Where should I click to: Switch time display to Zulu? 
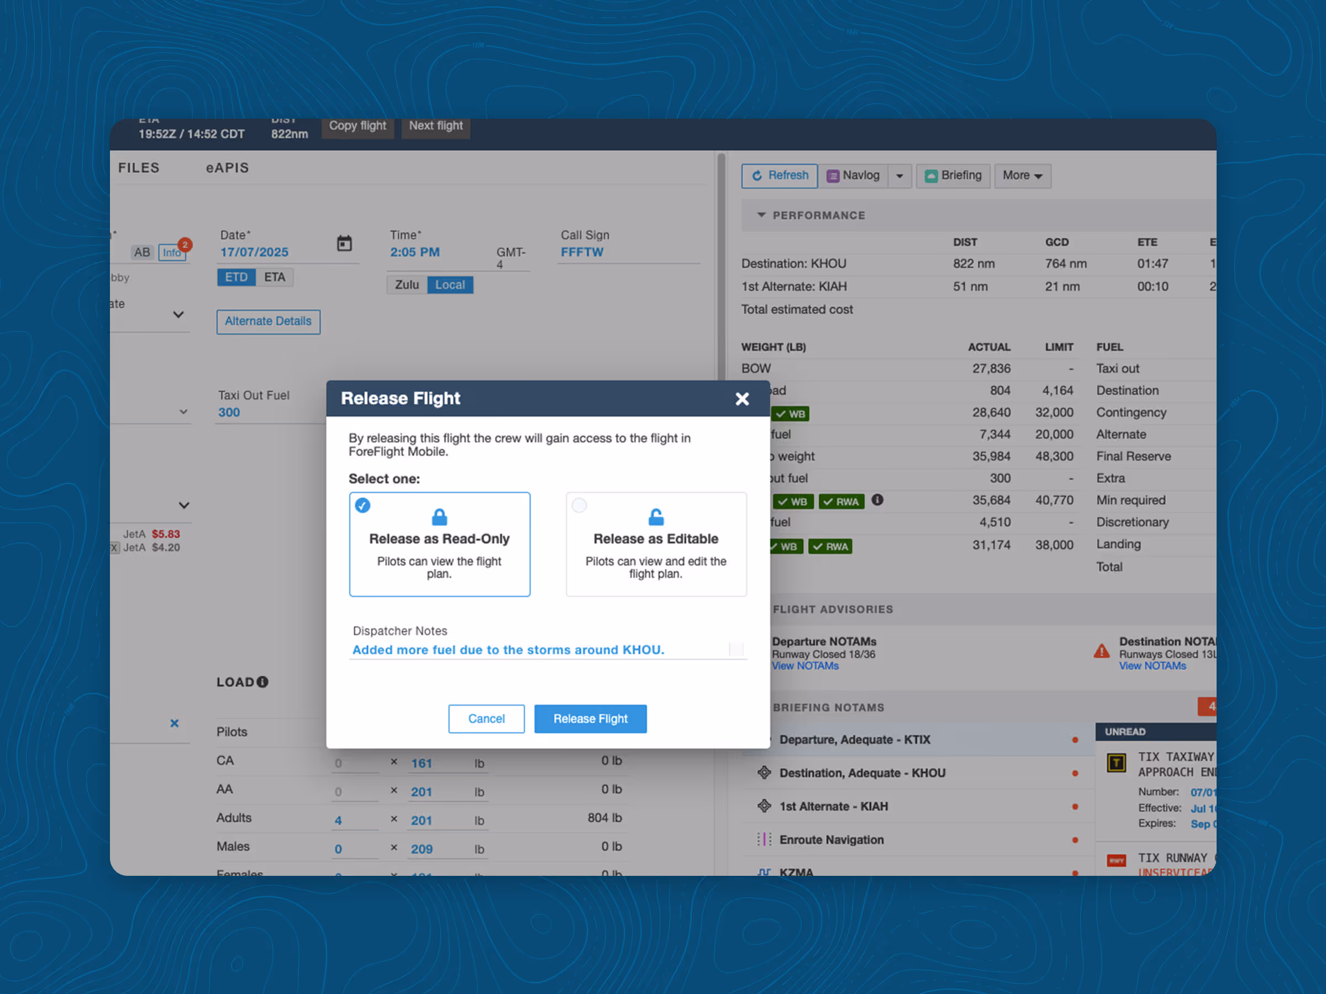pos(407,284)
